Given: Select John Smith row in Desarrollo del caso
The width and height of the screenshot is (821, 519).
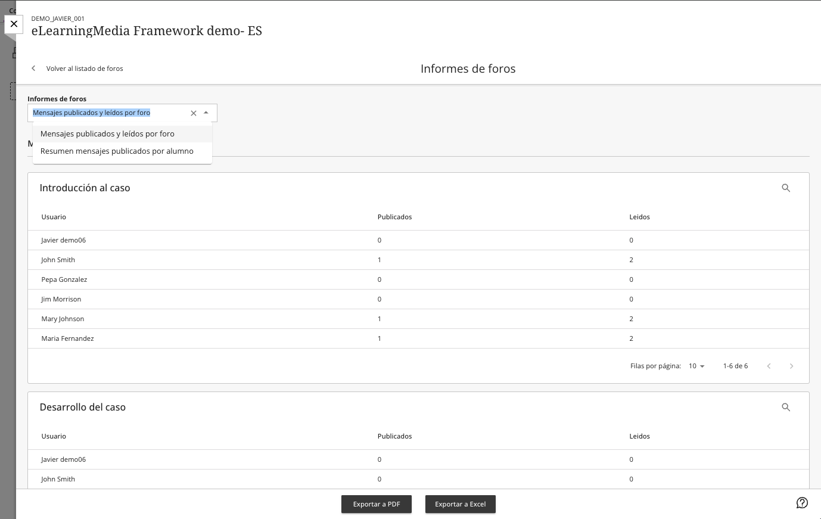Looking at the screenshot, I should [x=418, y=479].
